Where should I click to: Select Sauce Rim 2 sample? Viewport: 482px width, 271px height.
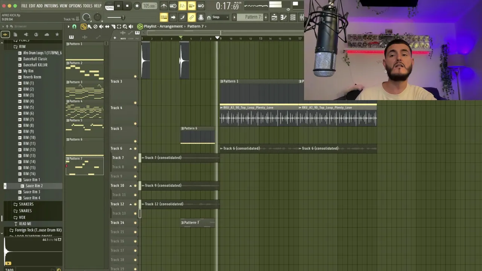pos(34,186)
